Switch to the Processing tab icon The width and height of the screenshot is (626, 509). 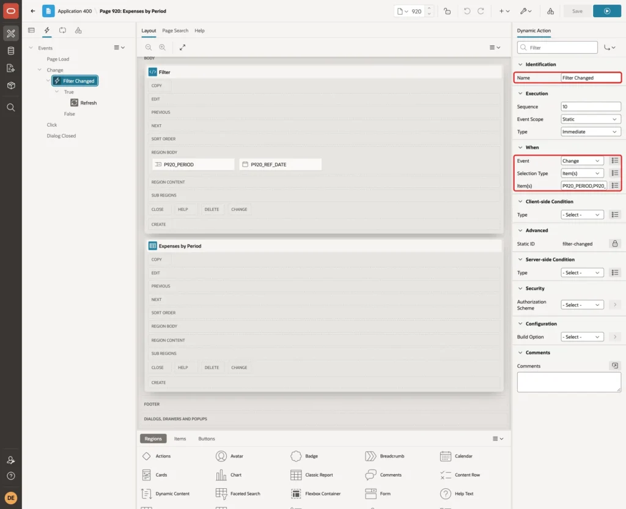pos(62,31)
